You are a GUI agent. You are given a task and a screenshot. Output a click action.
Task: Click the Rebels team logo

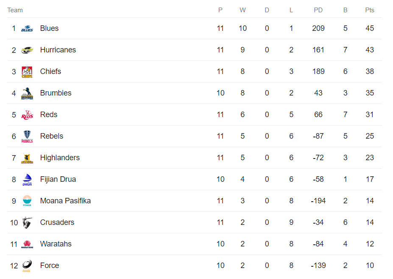click(27, 137)
